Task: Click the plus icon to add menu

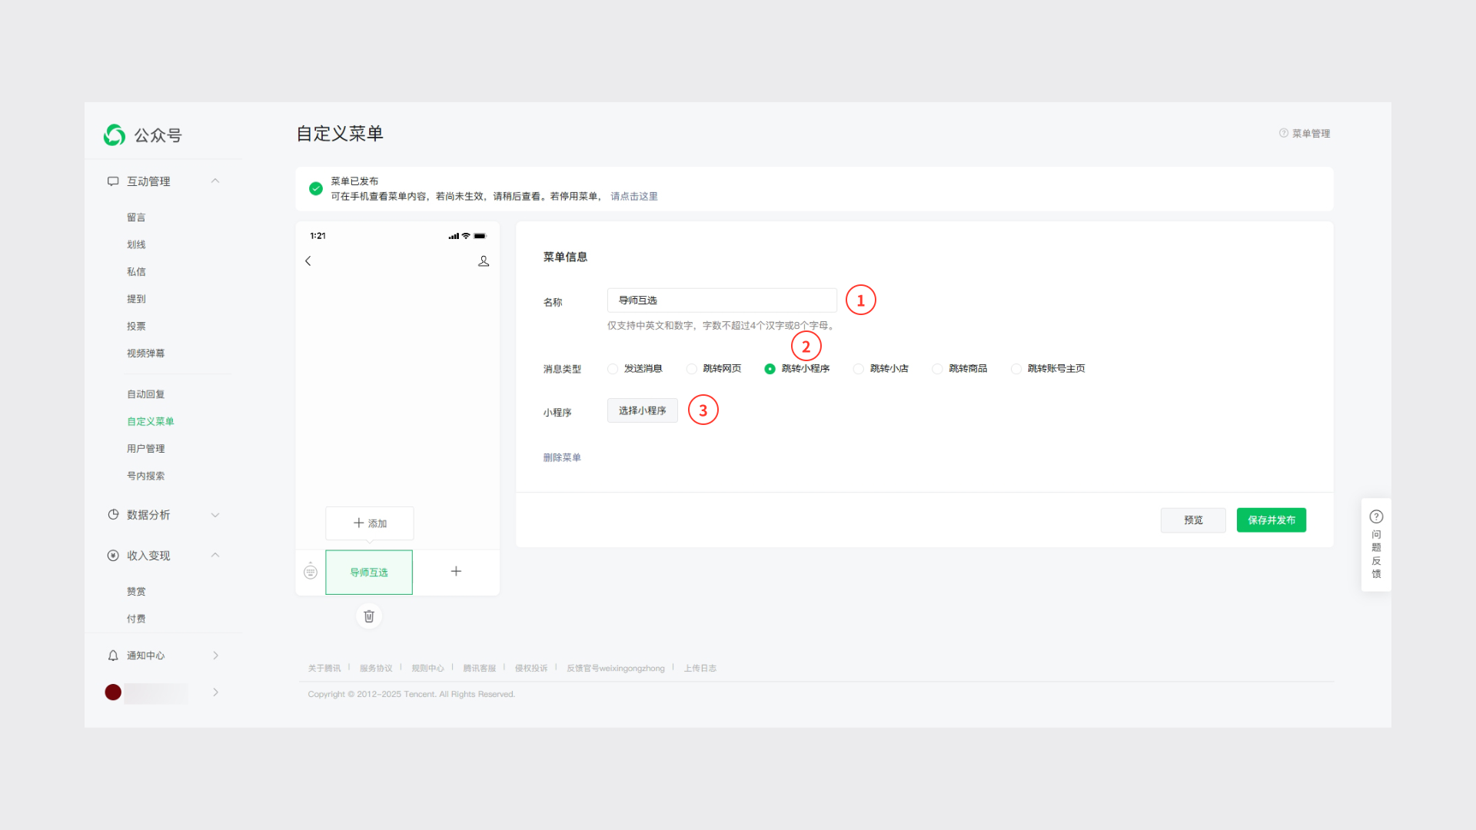Action: coord(456,571)
